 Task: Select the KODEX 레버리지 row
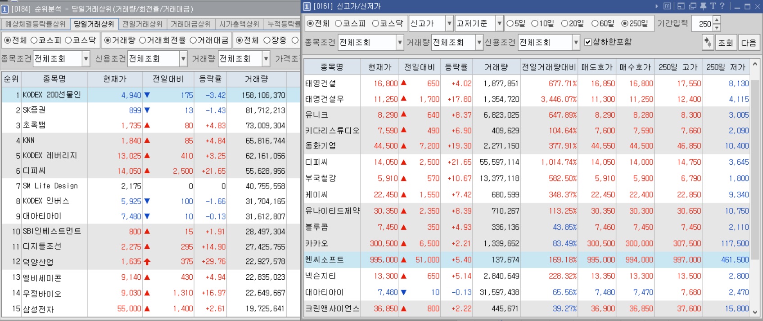coord(151,156)
